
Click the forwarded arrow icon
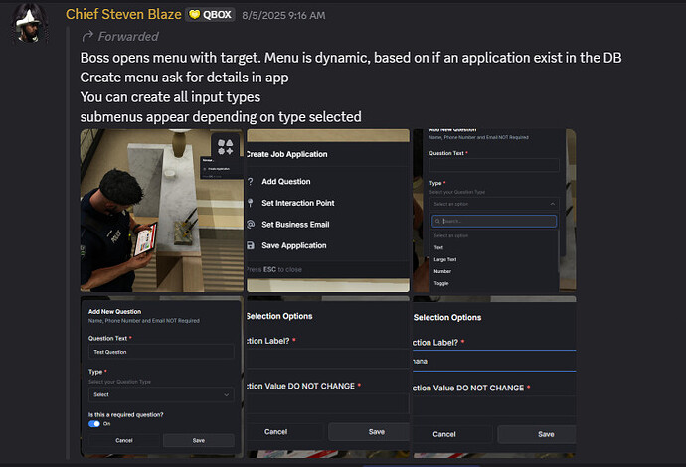point(87,36)
